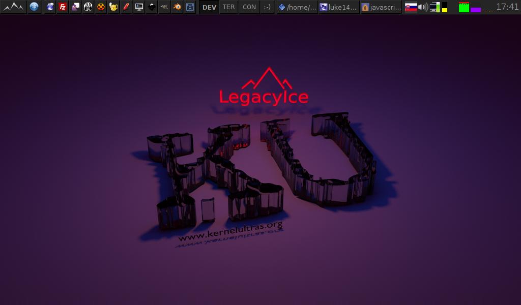521x305 pixels.
Task: Open the network computers tray icon
Action: click(435, 7)
